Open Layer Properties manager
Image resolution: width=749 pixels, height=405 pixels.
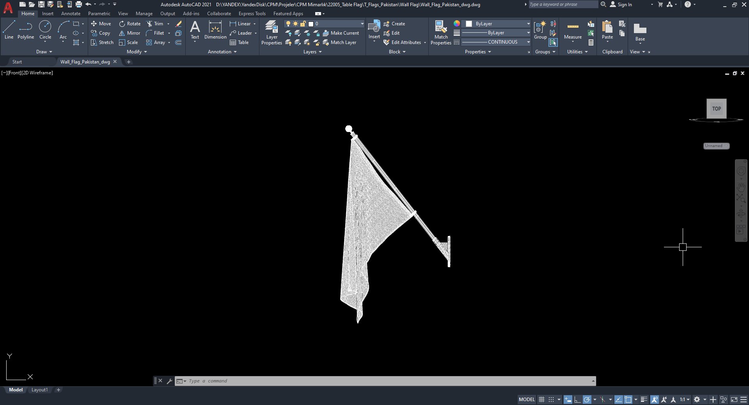coord(272,33)
